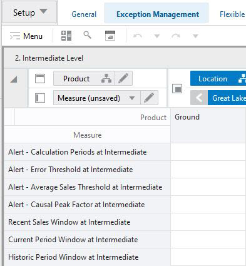
Task: Click the square icon left of Location
Action: [x=177, y=89]
